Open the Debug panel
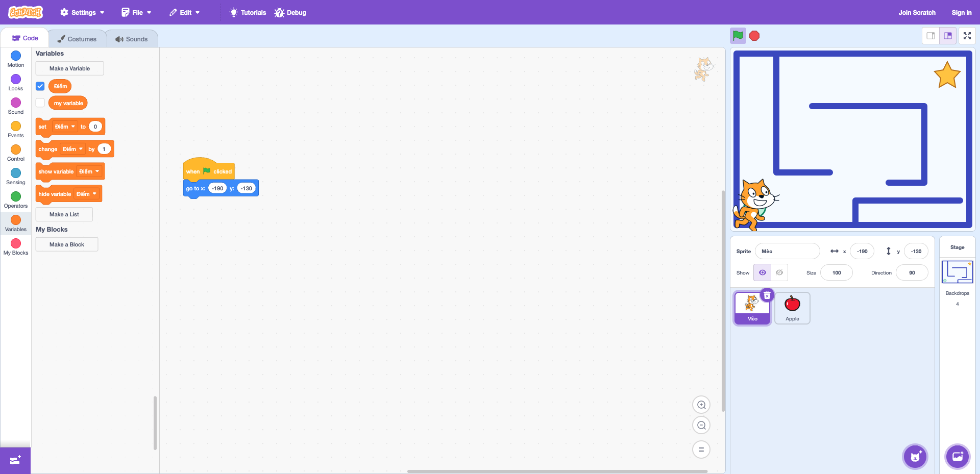The image size is (980, 474). (290, 12)
